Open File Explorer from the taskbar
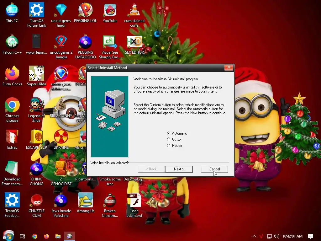Image resolution: width=321 pixels, height=241 pixels. point(58,236)
